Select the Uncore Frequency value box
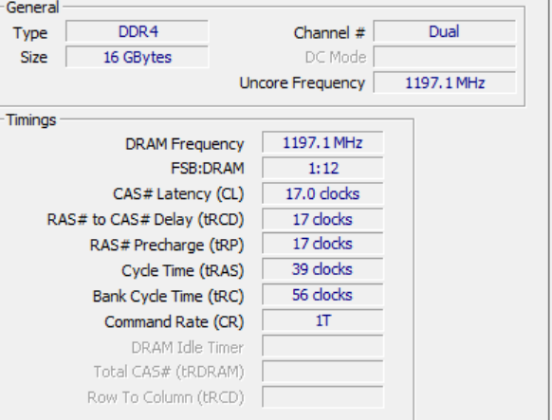The image size is (552, 420). [x=445, y=83]
